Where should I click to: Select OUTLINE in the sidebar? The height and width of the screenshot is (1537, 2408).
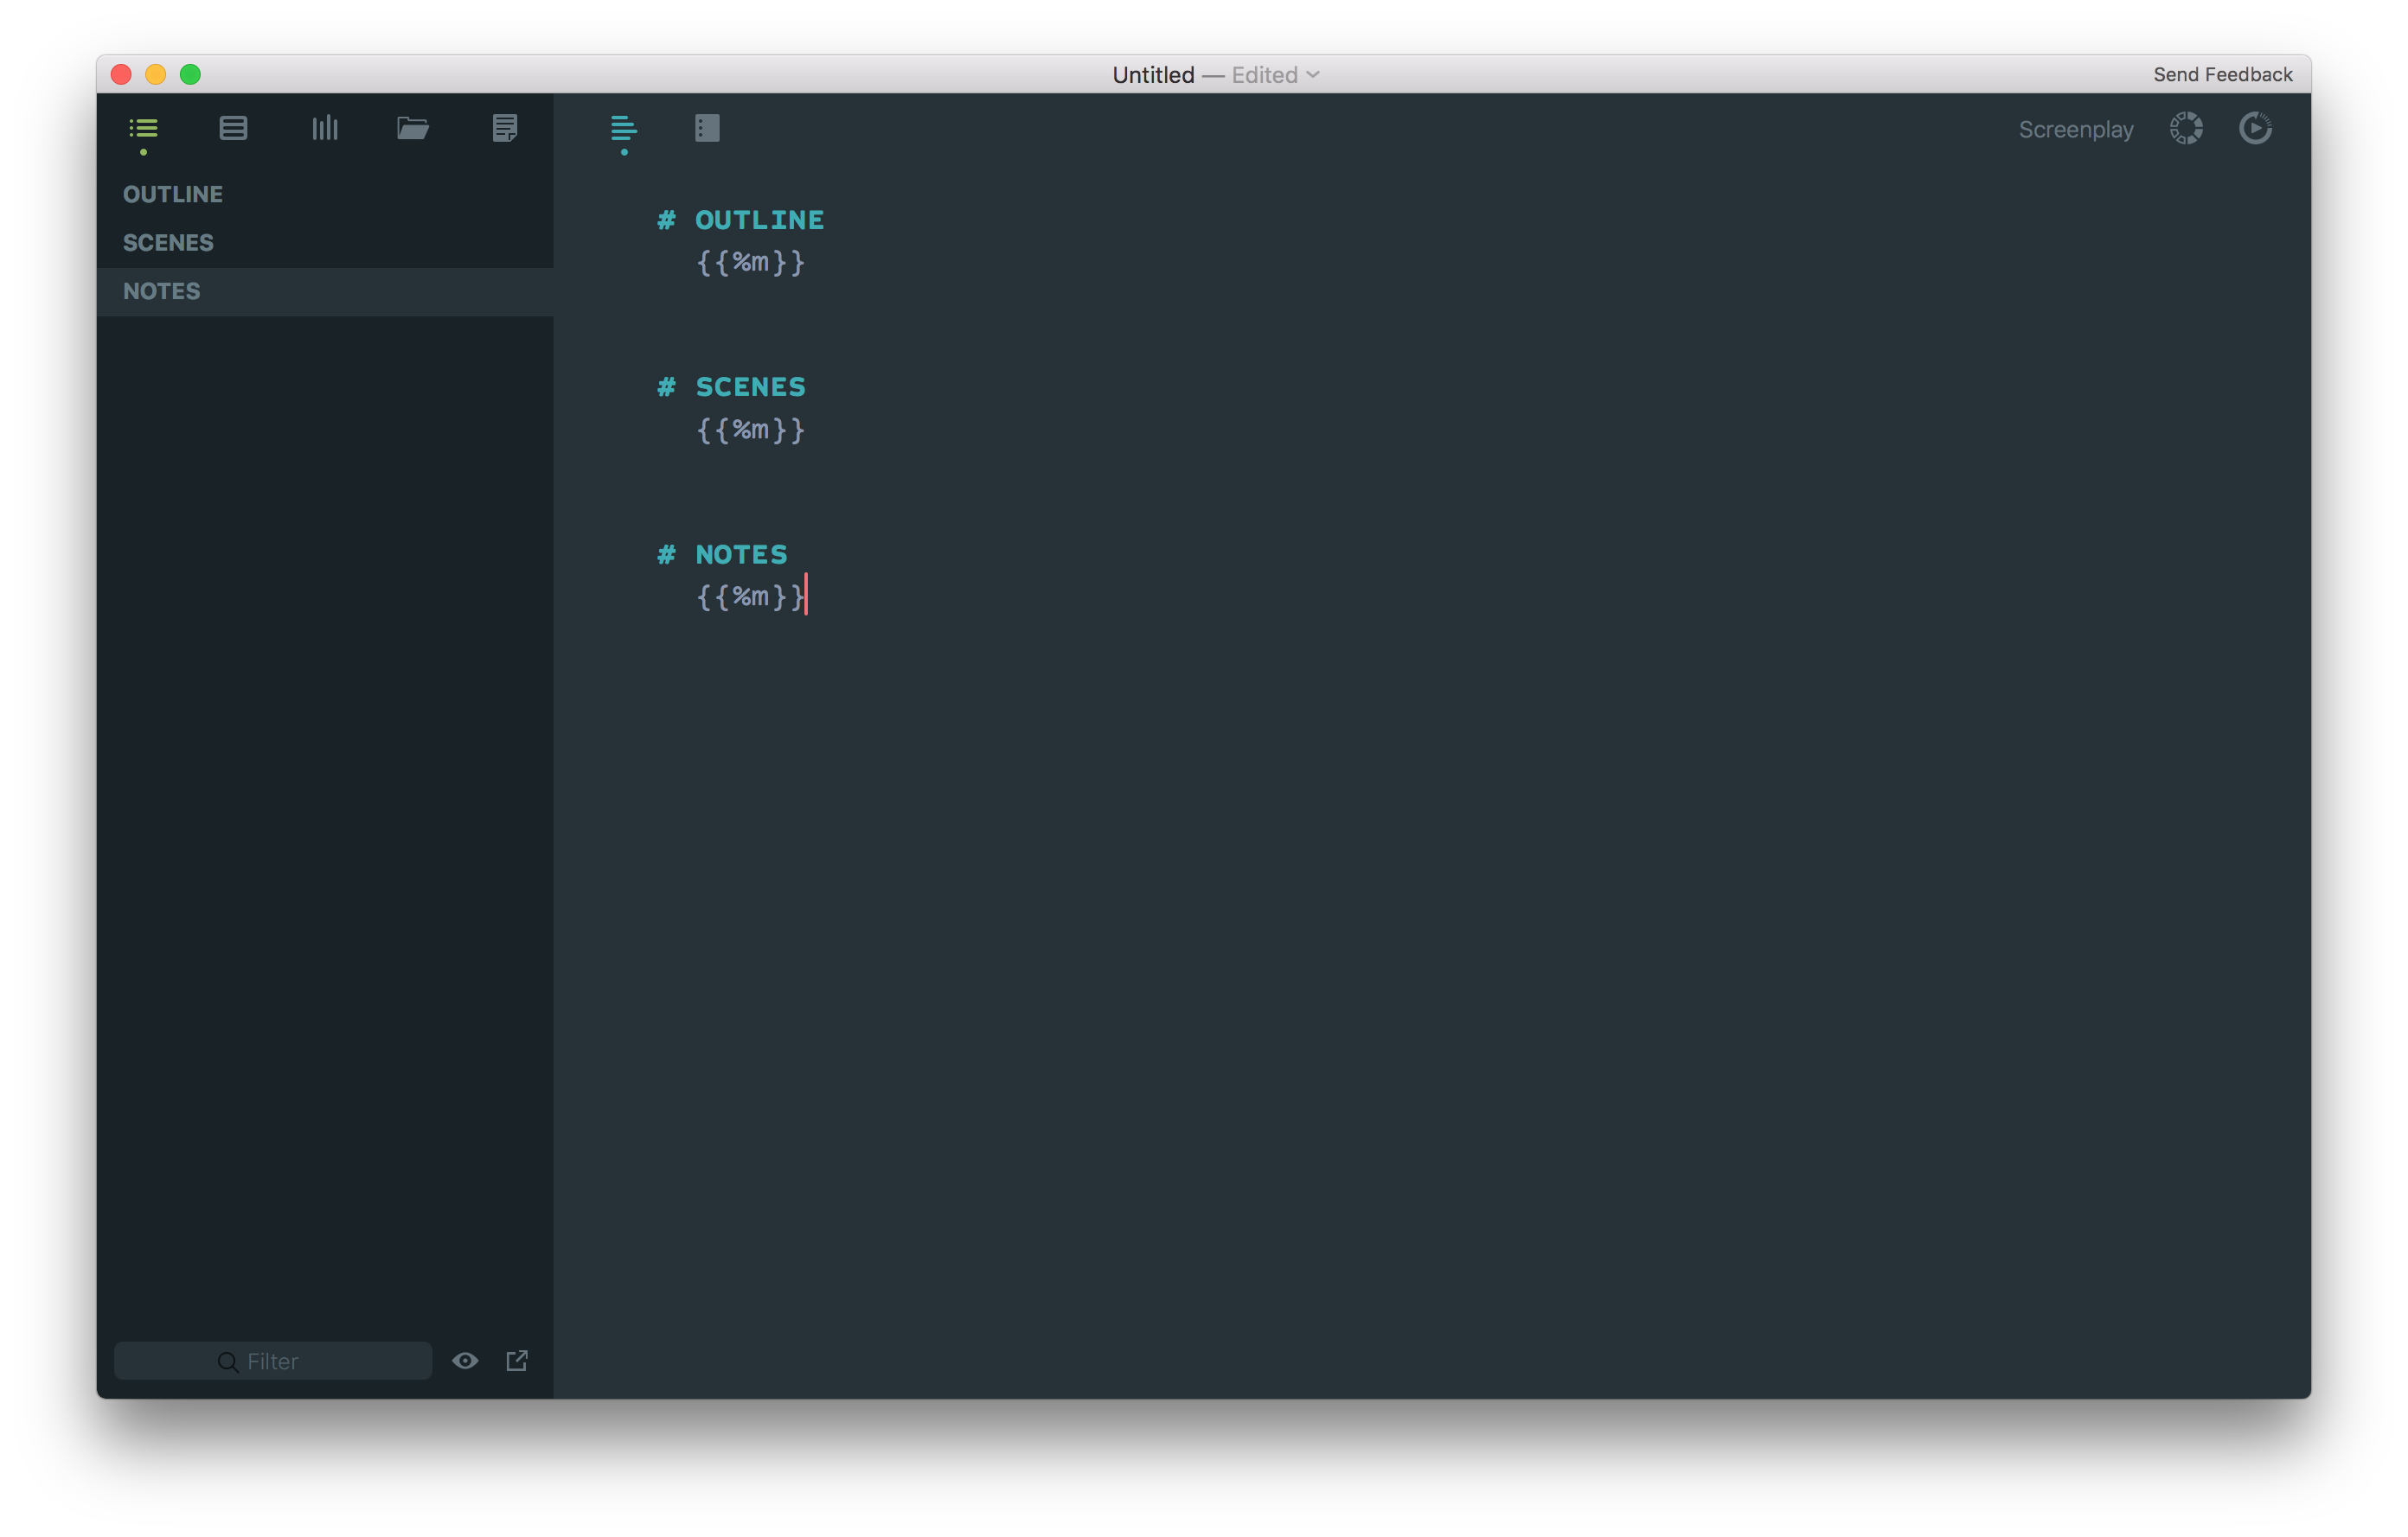(173, 194)
